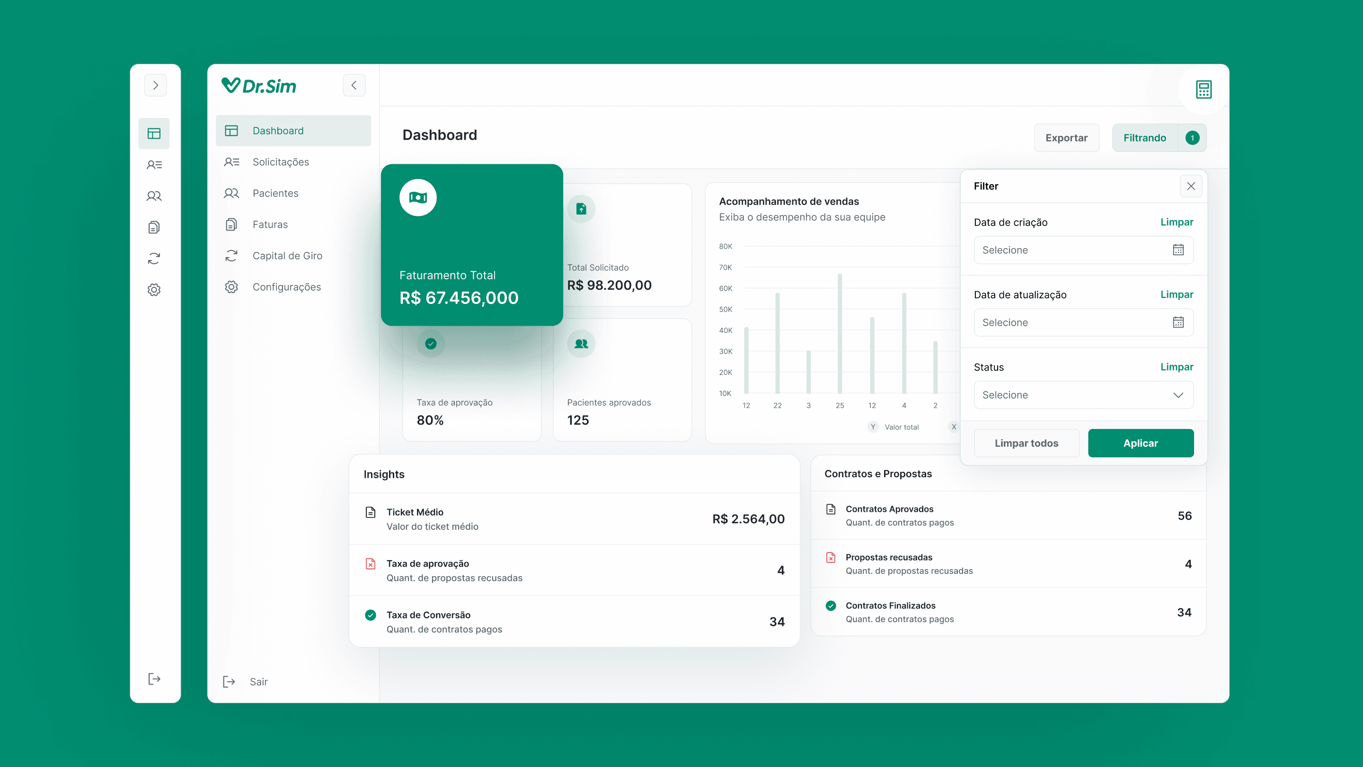Open Data de criação calendar picker icon
Screen dimensions: 1363x767
pyautogui.click(x=1178, y=250)
